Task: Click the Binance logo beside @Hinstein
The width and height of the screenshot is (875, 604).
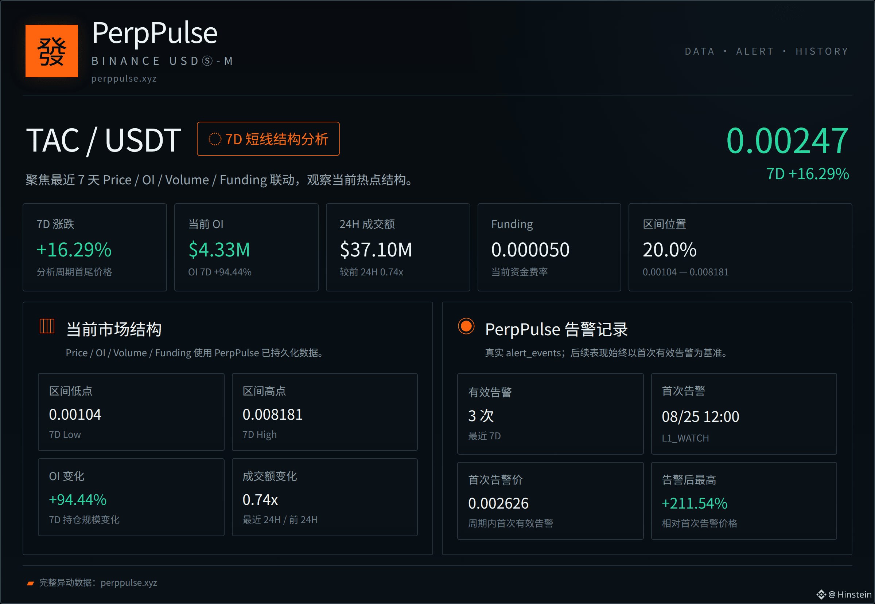Action: (x=821, y=595)
